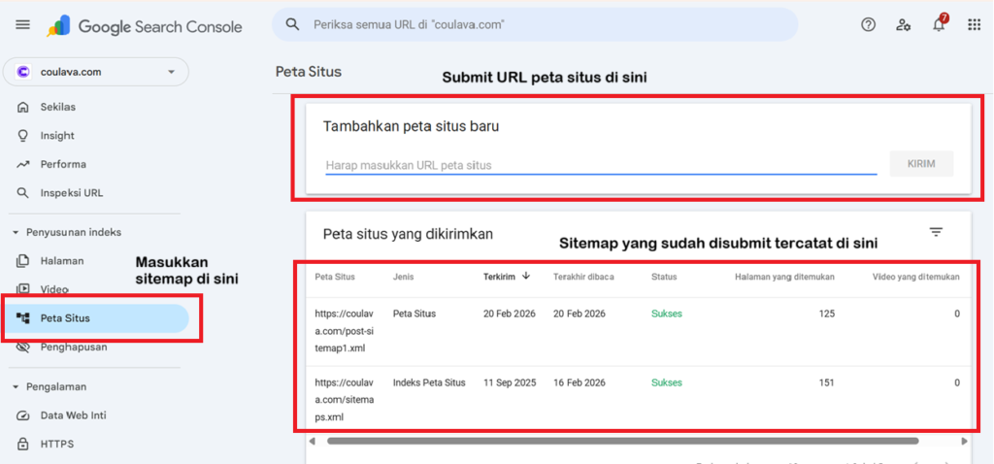Viewport: 994px width, 464px height.
Task: Sort by the Terkirim column header
Action: click(x=499, y=277)
